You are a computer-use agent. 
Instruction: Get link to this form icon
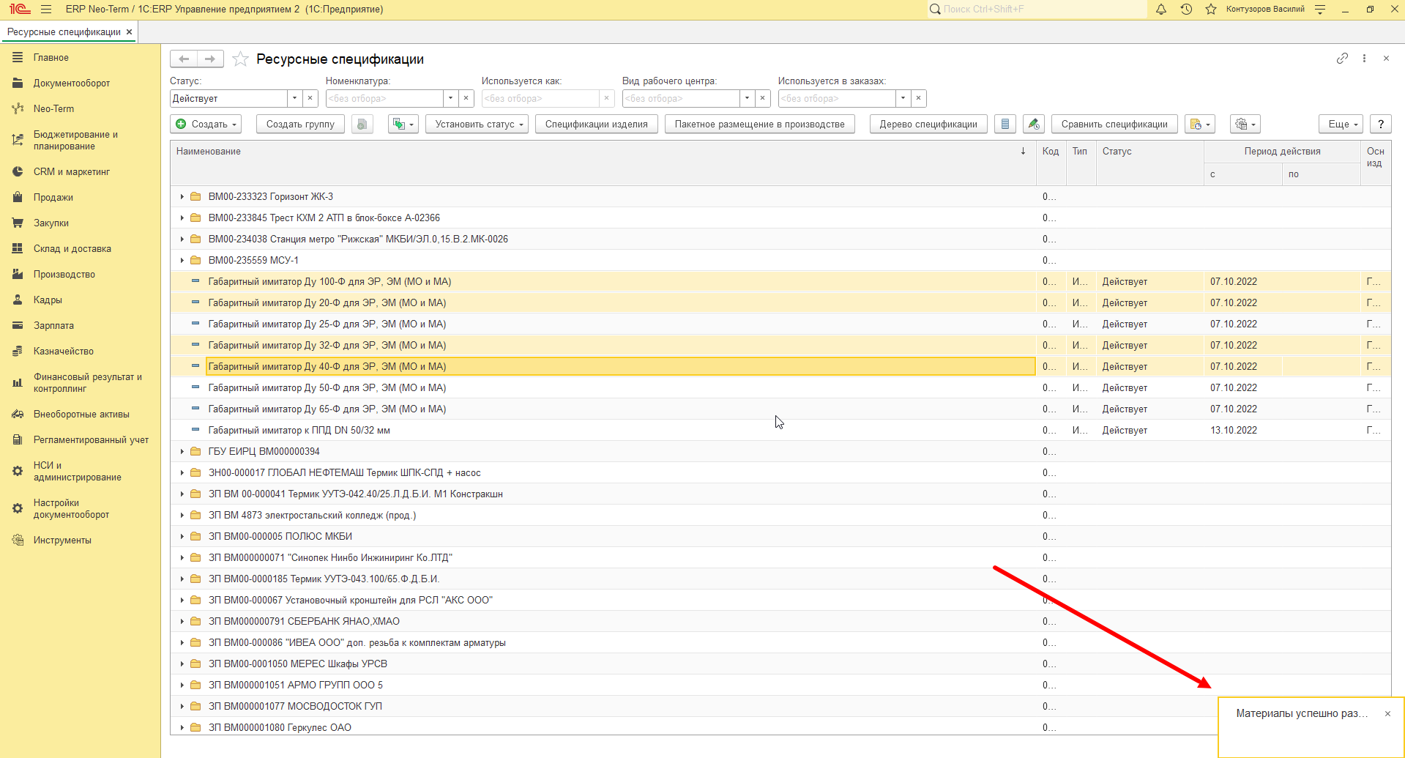(x=1342, y=59)
